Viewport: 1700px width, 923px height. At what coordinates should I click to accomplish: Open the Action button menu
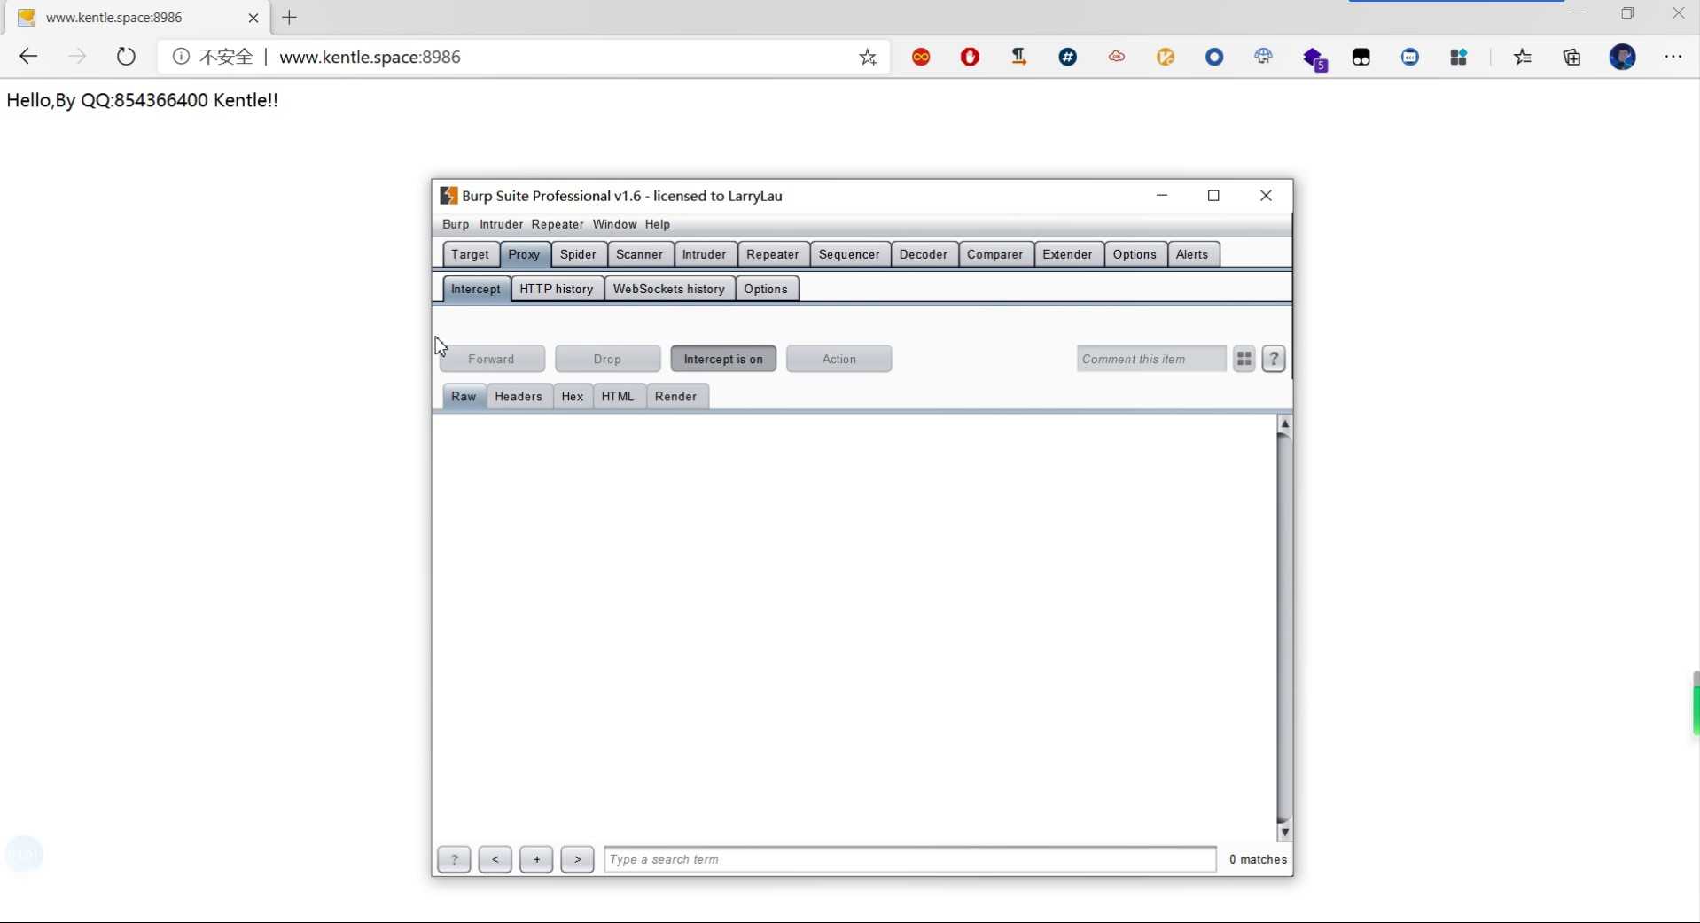[x=838, y=359]
